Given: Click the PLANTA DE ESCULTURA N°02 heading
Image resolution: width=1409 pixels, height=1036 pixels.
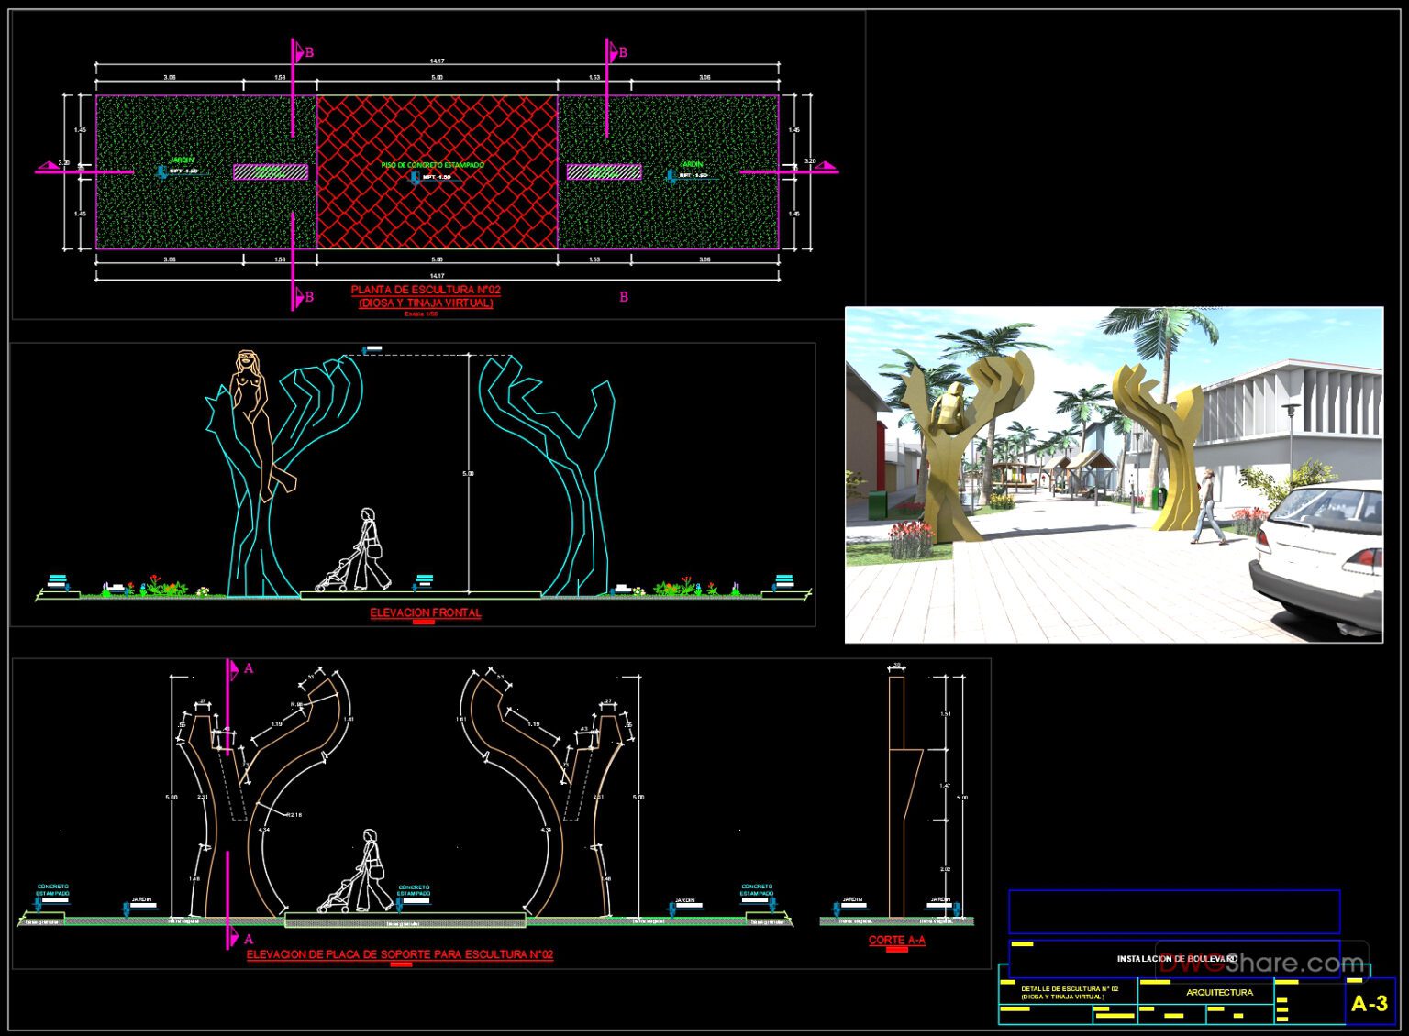Looking at the screenshot, I should click(x=427, y=289).
